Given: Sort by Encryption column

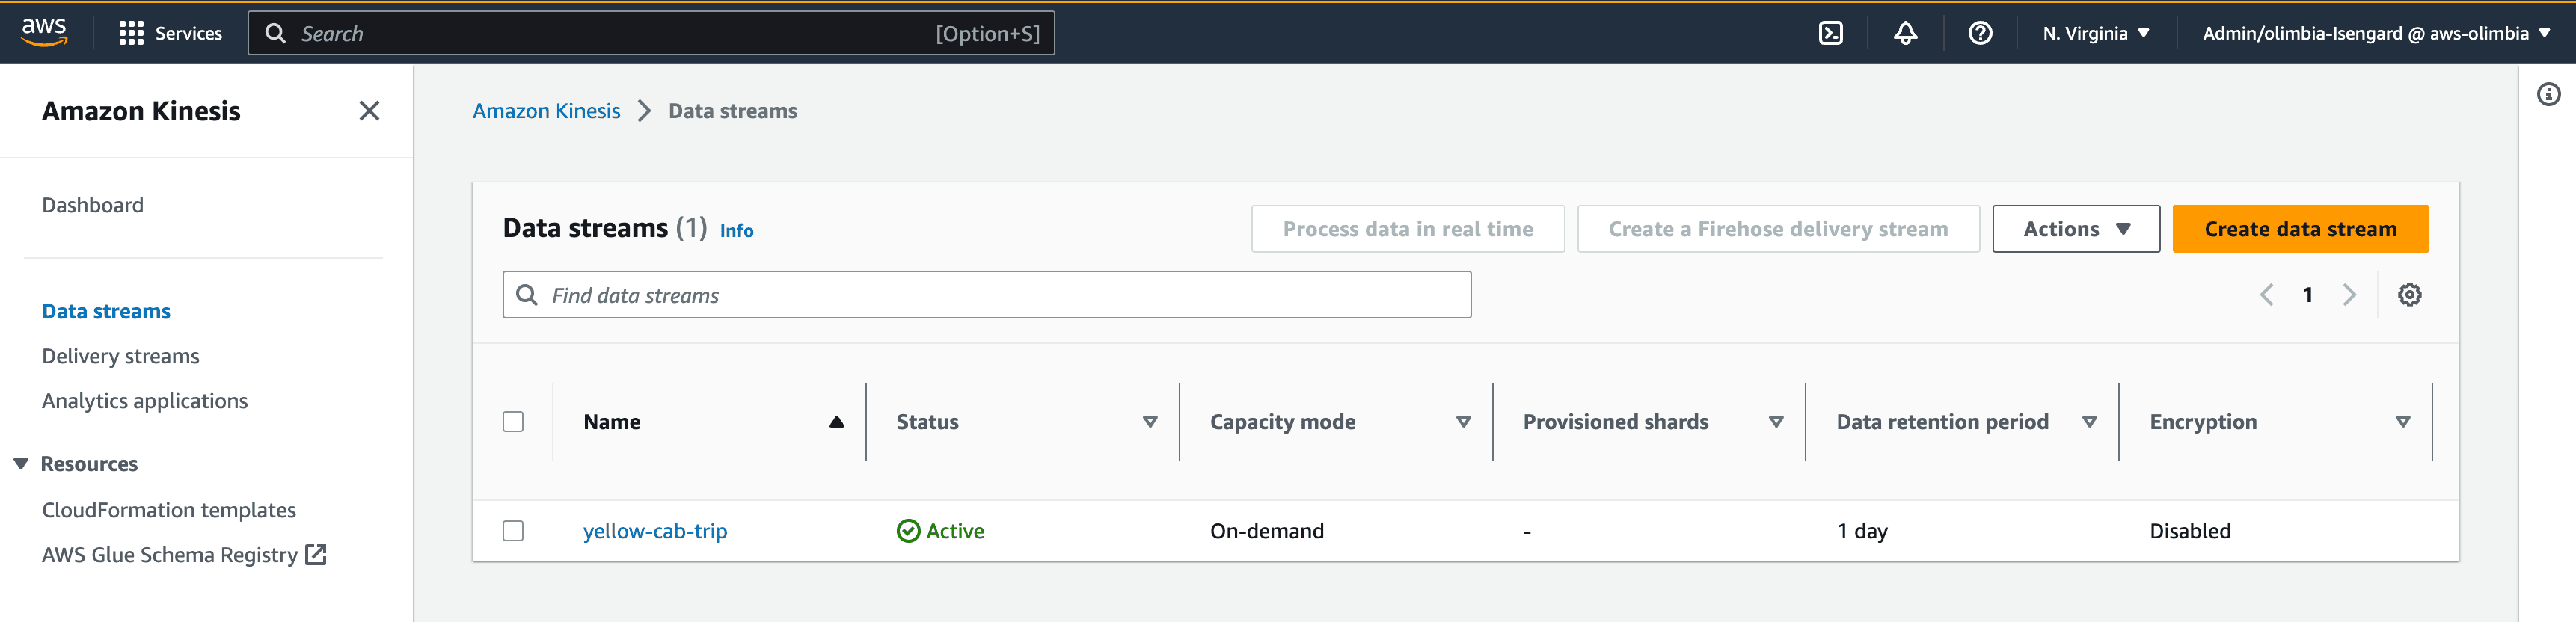Looking at the screenshot, I should (x=2402, y=422).
